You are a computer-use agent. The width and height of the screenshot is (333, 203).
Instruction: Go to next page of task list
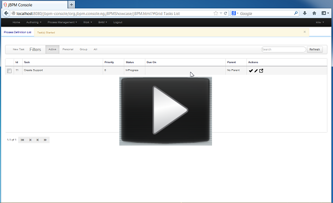pos(38,140)
